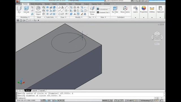
Task: Select the Solid Union tool
Action: 48,7
